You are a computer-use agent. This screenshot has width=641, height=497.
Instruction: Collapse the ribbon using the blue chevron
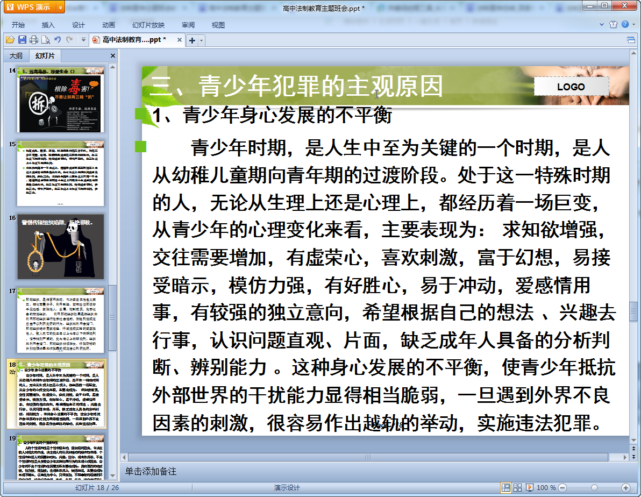(x=602, y=25)
